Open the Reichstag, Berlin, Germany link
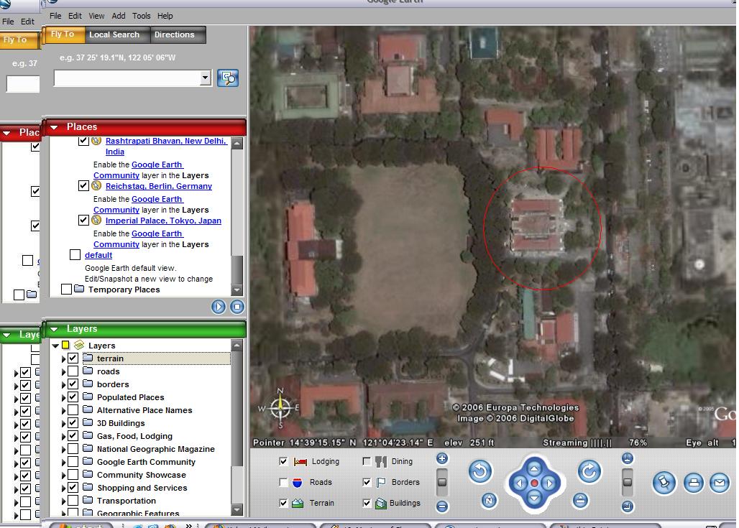The width and height of the screenshot is (739, 528). 159,186
